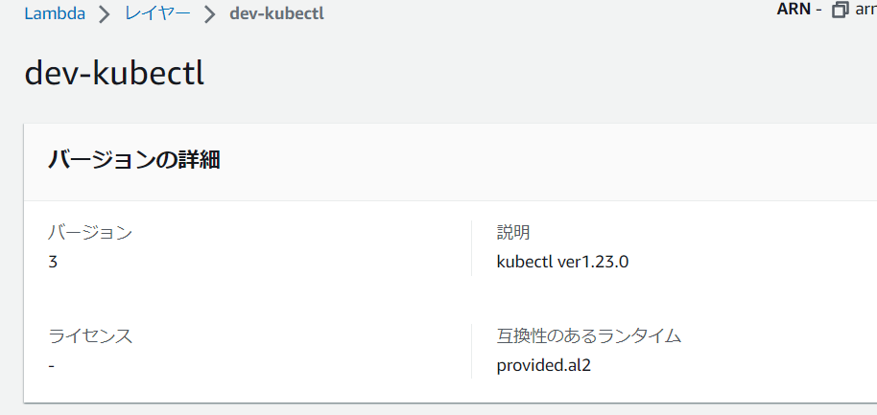This screenshot has width=877, height=415.
Task: Click the 互換性のあるランタイム label
Action: [x=588, y=336]
